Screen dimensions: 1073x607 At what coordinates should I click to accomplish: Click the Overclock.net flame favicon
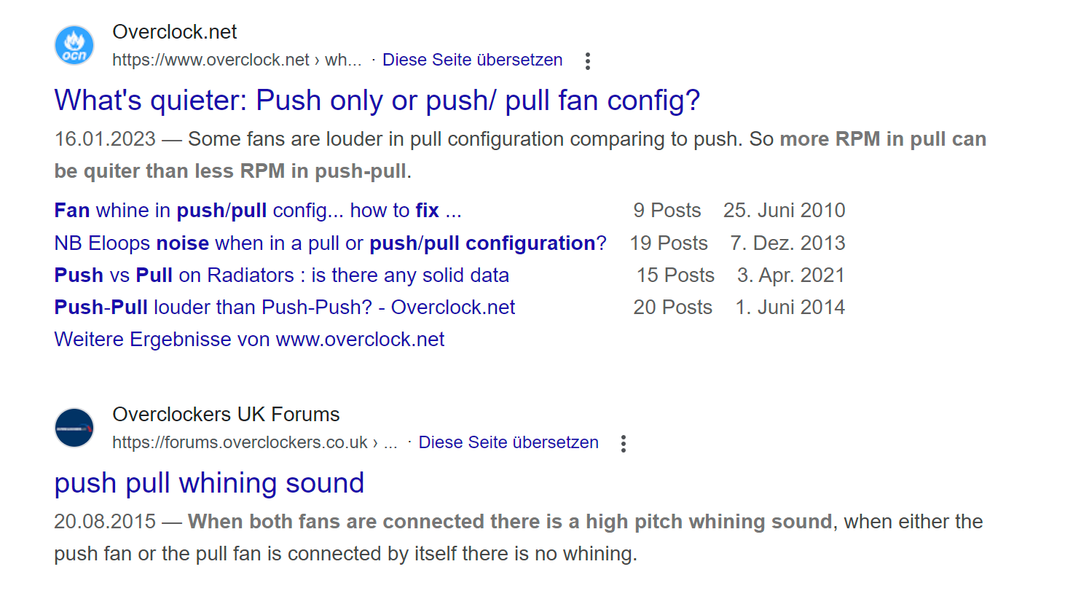coord(74,45)
